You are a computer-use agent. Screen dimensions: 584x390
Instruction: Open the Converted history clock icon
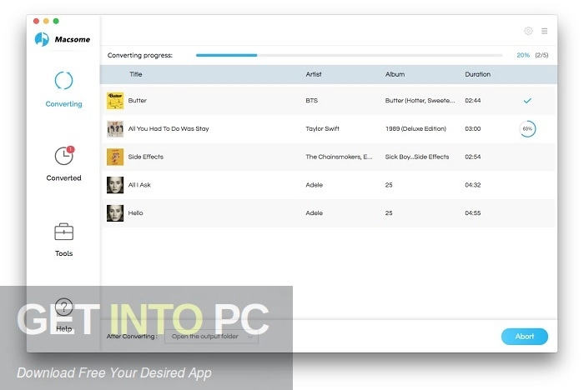coord(64,156)
